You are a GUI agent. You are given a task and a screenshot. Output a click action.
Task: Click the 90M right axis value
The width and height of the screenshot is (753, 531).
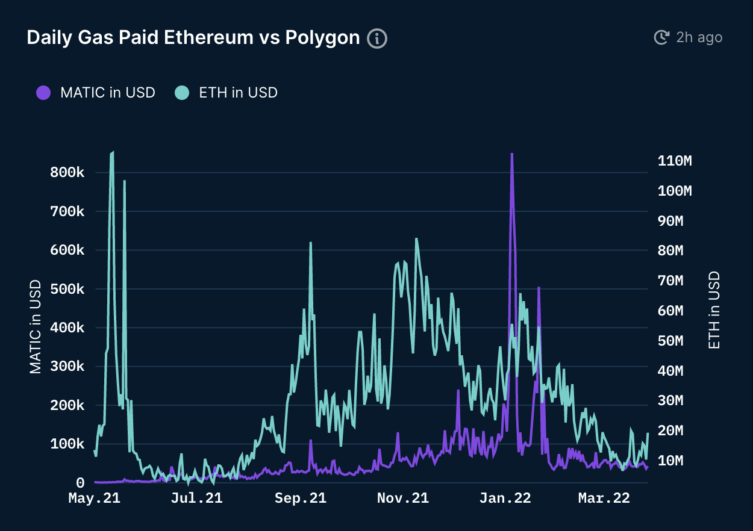pyautogui.click(x=670, y=221)
